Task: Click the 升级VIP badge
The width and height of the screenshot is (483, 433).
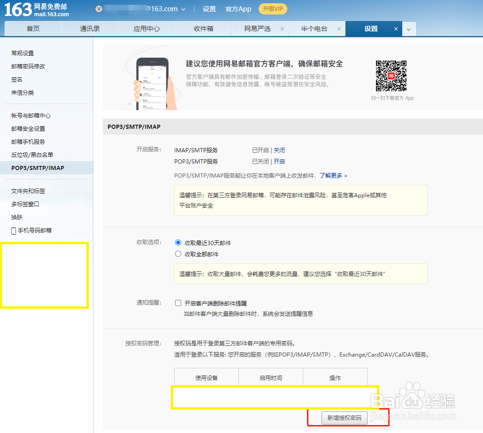Action: (x=273, y=9)
